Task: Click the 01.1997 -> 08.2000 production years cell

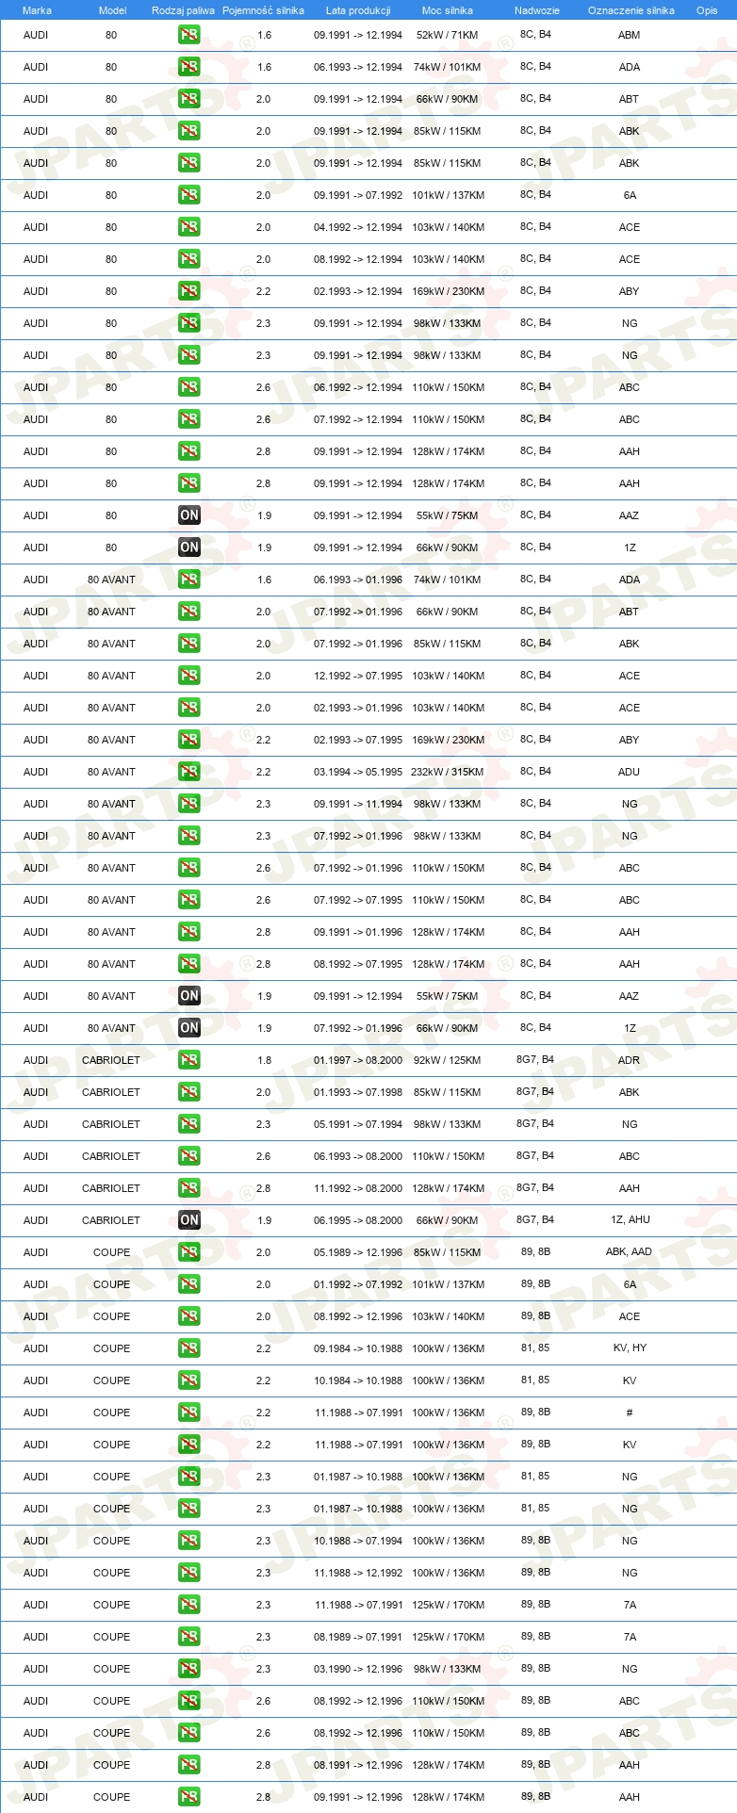Action: [358, 1060]
